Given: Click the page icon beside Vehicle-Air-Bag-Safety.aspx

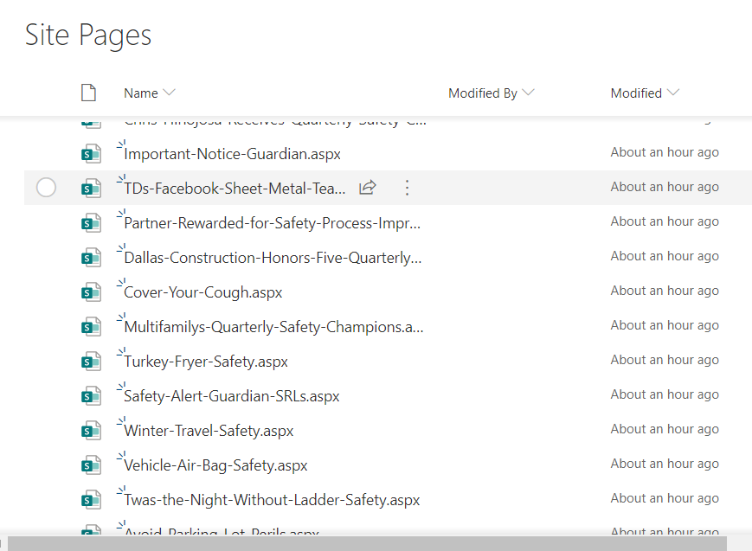Looking at the screenshot, I should click(x=91, y=465).
